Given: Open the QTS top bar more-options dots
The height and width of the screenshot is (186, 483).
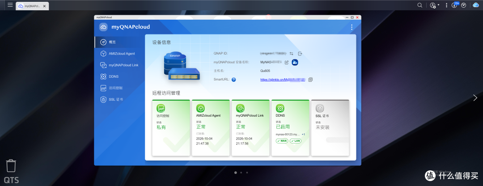Looking at the screenshot, I should [x=446, y=5].
